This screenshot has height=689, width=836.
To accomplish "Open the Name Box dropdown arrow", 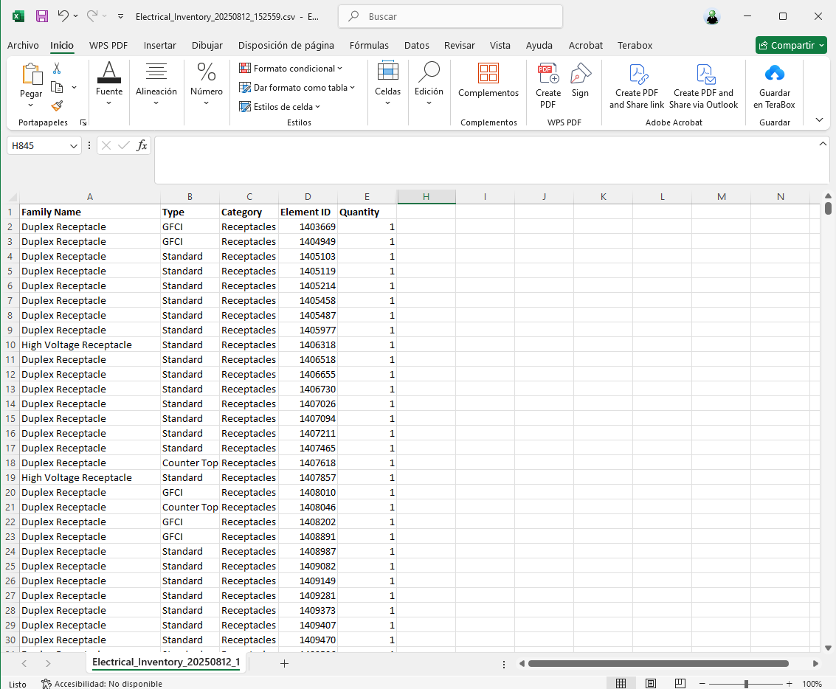I will click(x=74, y=146).
